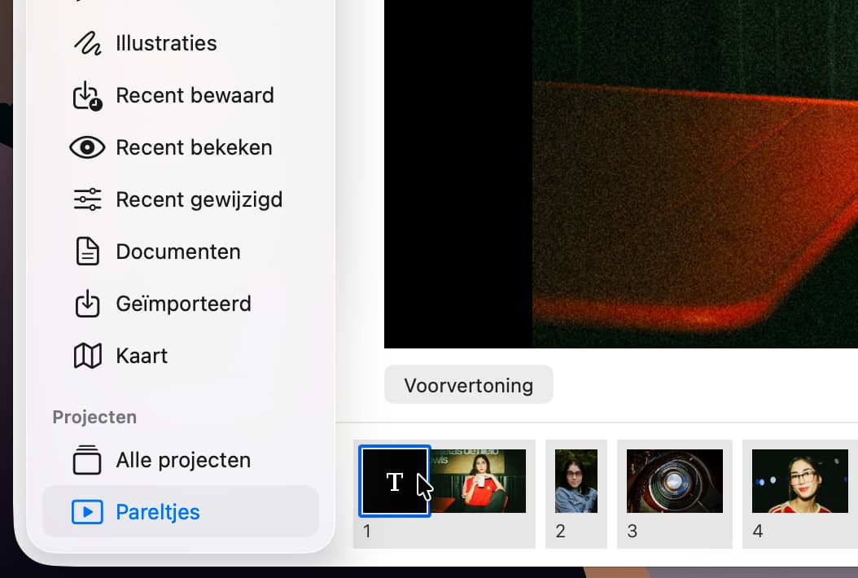
Task: Show Recent bekeken items
Action: coord(180,147)
